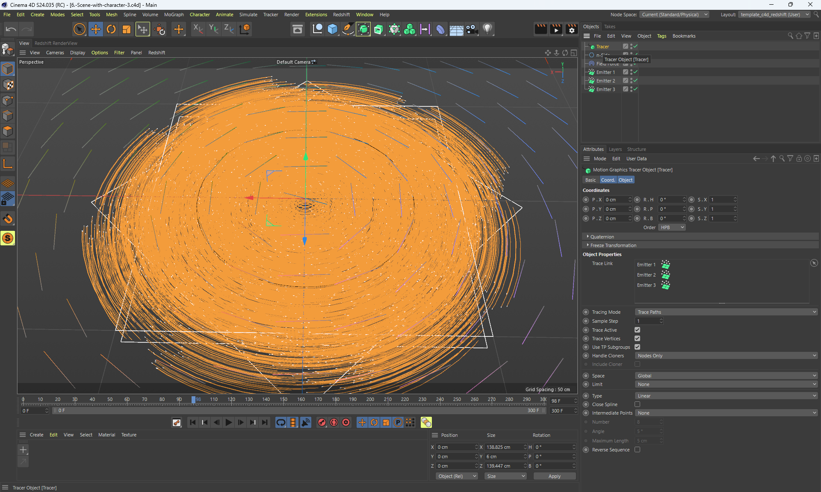Click the Cube primitive icon
This screenshot has width=821, height=492.
click(333, 29)
